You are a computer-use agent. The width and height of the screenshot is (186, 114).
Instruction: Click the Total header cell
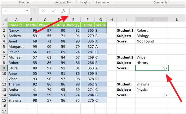87,25
